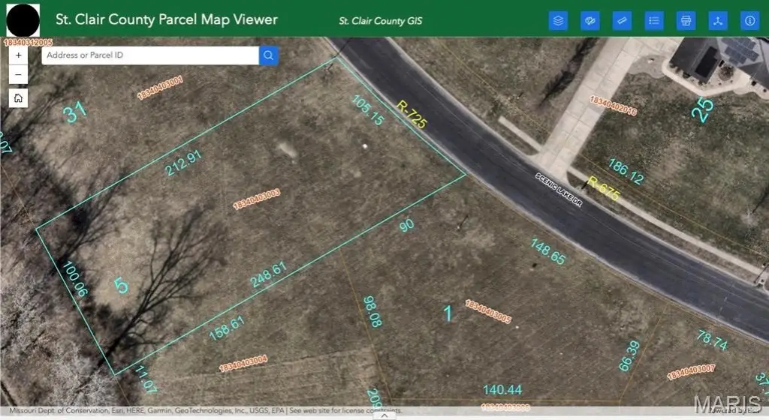The height and width of the screenshot is (420, 769).
Task: Click parcel label 18340402016
Action: (x=613, y=106)
